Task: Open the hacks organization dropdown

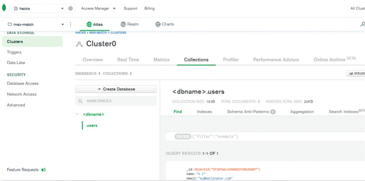Action: 39,9
